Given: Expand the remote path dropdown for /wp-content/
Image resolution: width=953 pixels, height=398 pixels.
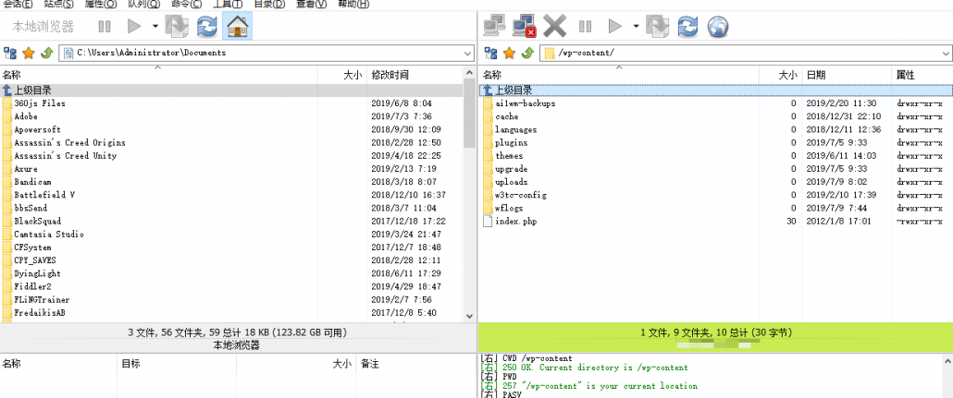Looking at the screenshot, I should click(x=947, y=53).
